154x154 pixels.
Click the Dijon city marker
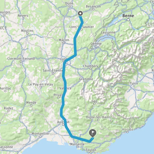(x=69, y=6)
